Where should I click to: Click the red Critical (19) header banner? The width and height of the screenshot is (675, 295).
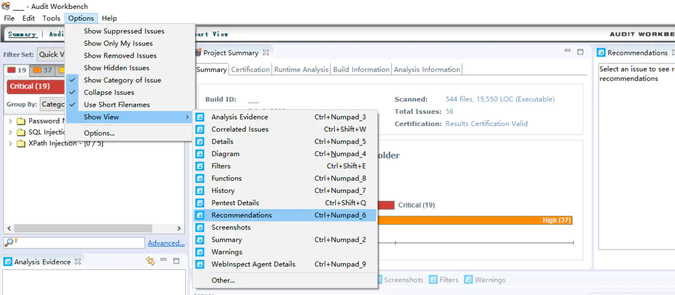coord(36,86)
